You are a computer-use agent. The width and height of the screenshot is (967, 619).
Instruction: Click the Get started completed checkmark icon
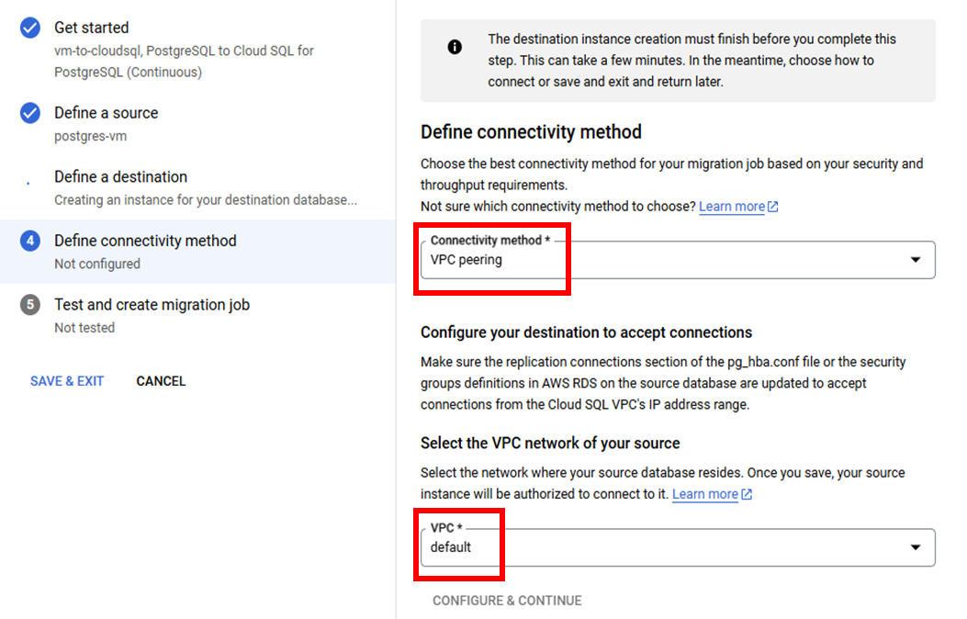pos(29,28)
